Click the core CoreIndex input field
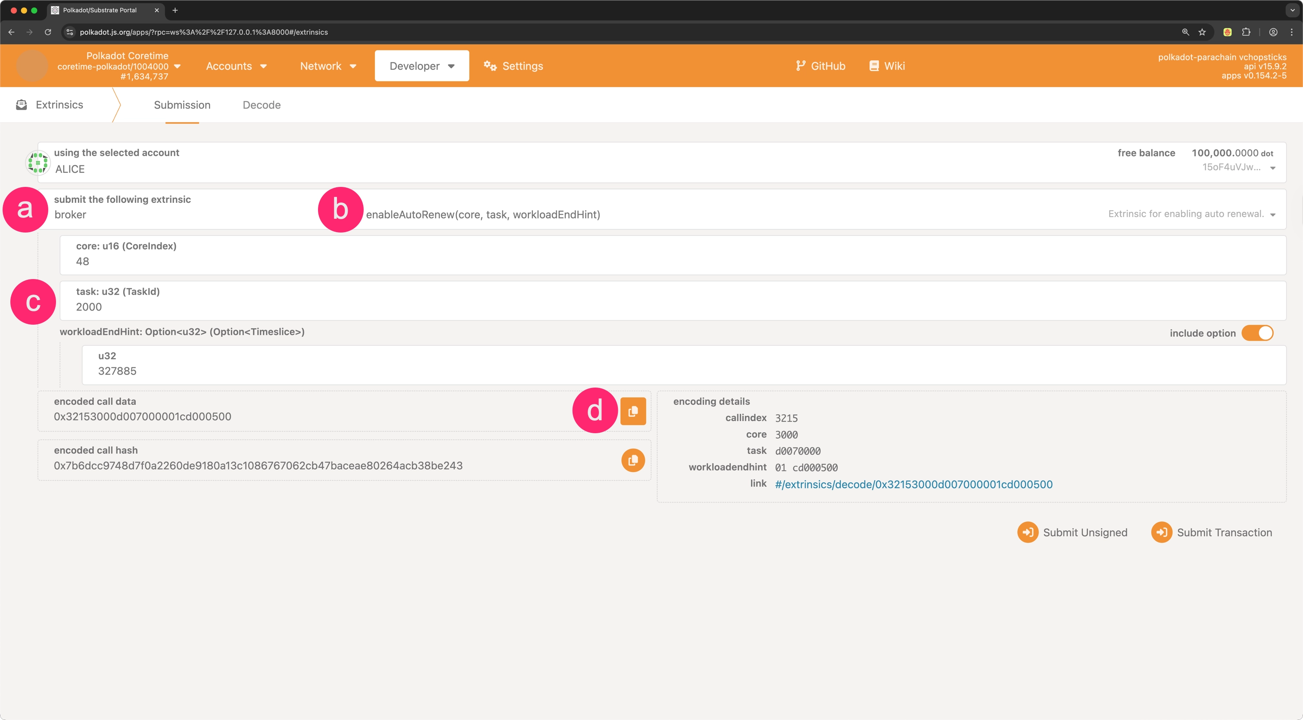Screen dimensions: 1303x720 (673, 255)
